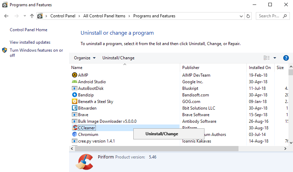
Task: Click the 5.46 product version value
Action: tap(152, 157)
